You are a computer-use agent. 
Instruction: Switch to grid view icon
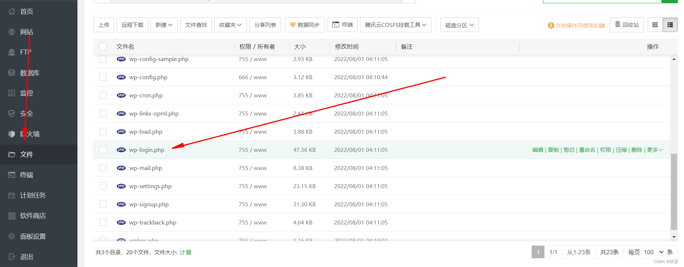click(655, 25)
